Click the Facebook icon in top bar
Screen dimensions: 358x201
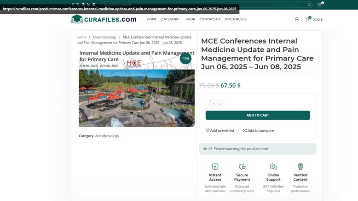(x=73, y=5)
